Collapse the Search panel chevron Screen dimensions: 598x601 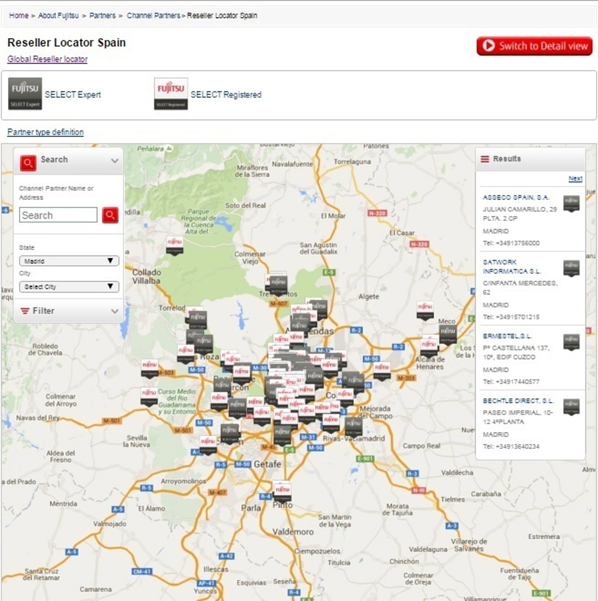[115, 161]
